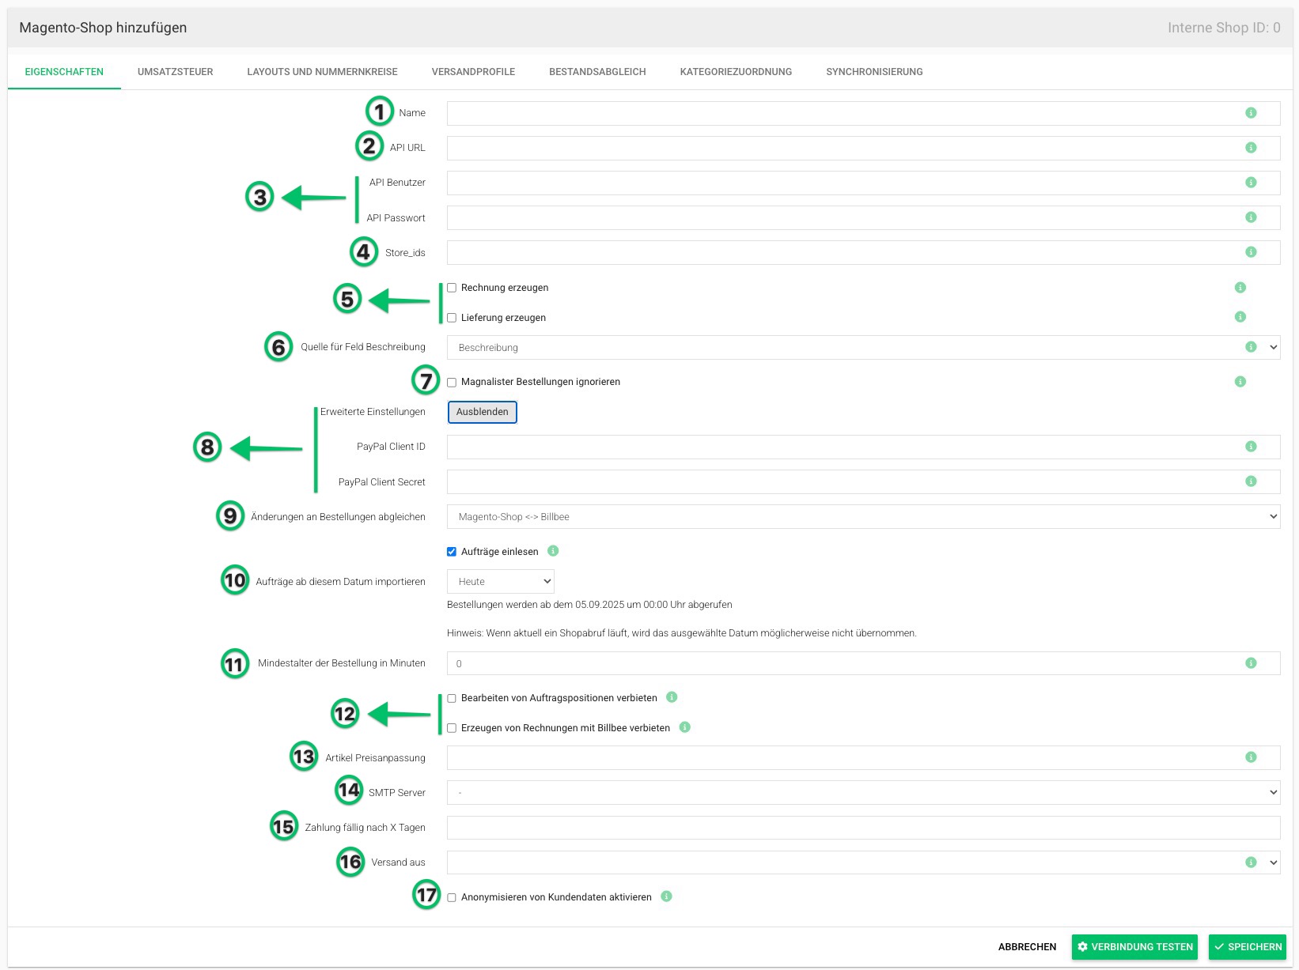Click info icon in API URL field
Image resolution: width=1299 pixels, height=970 pixels.
(1251, 148)
